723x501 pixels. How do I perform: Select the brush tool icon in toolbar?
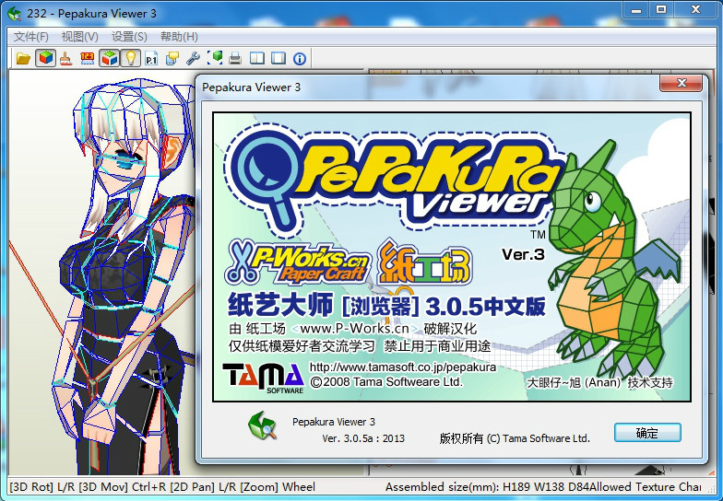tap(66, 59)
